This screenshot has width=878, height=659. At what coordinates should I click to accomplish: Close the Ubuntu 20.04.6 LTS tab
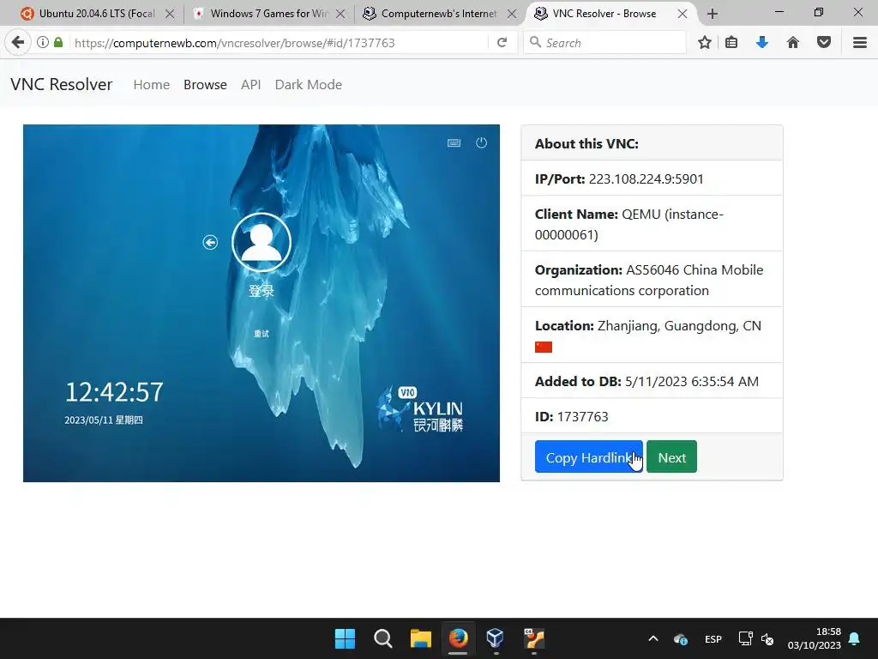tap(170, 14)
